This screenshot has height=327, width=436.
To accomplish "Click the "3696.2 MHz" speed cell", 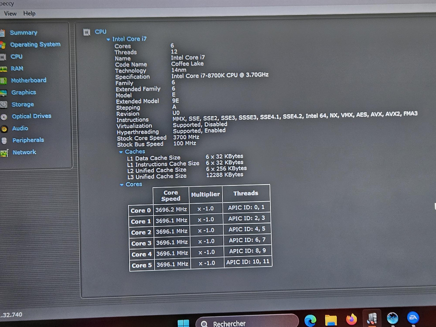I will pos(171,210).
